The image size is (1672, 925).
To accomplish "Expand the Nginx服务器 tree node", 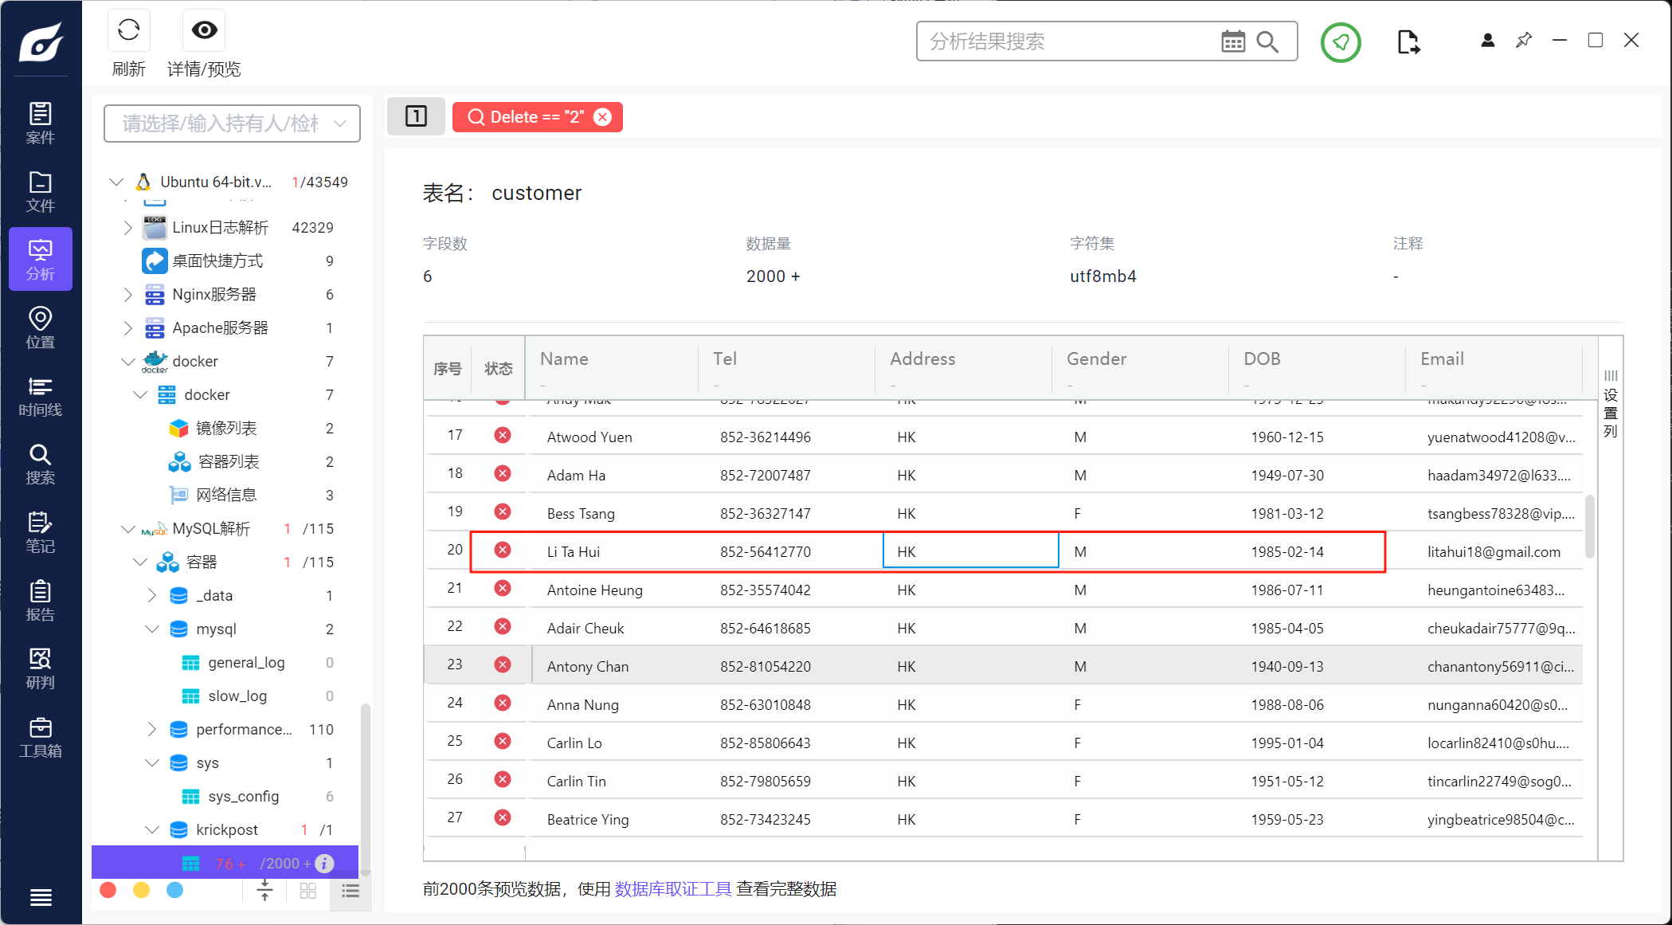I will tap(127, 295).
